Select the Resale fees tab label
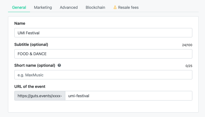 pyautogui.click(x=128, y=7)
